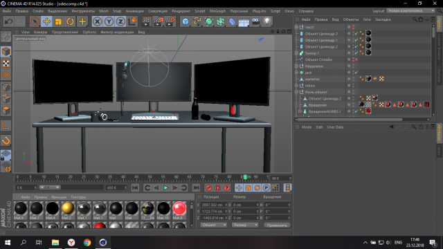Expand the nikon object
This screenshot has width=443, height=249.
tap(297, 86)
